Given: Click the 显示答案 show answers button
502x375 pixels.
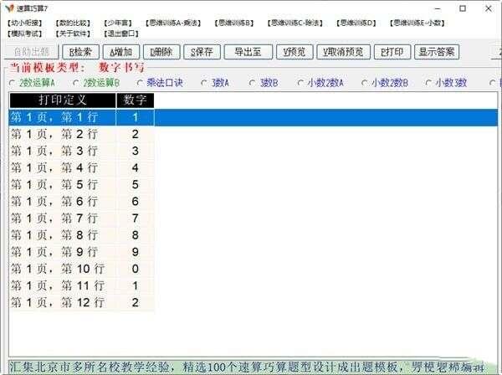Looking at the screenshot, I should [x=437, y=52].
